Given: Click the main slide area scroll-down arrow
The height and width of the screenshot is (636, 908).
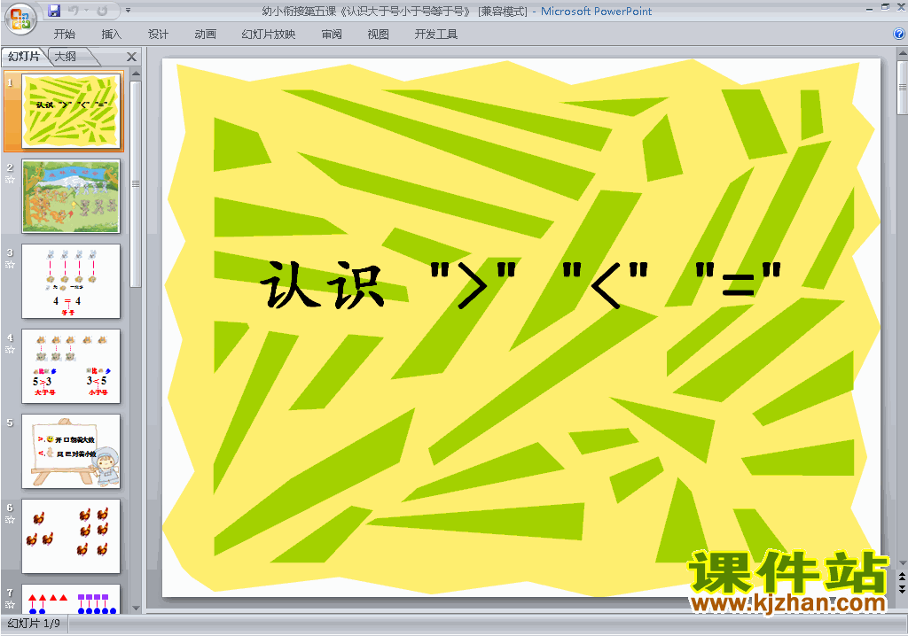Looking at the screenshot, I should [902, 563].
